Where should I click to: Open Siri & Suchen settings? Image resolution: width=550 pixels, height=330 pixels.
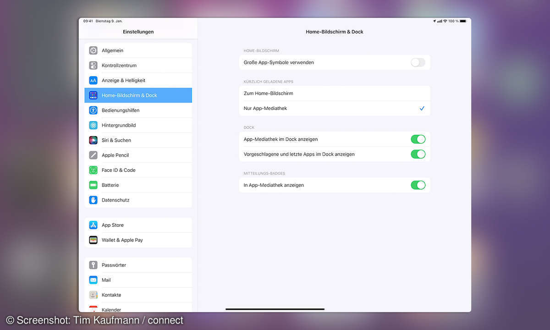coord(138,140)
